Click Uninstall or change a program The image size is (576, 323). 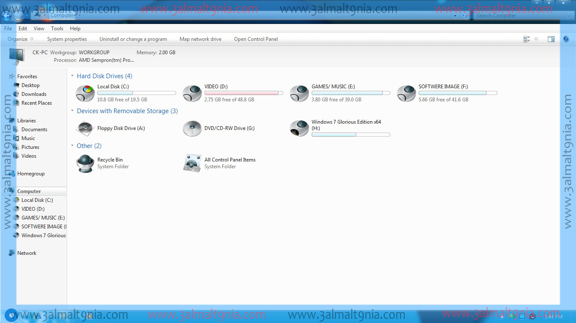point(133,39)
